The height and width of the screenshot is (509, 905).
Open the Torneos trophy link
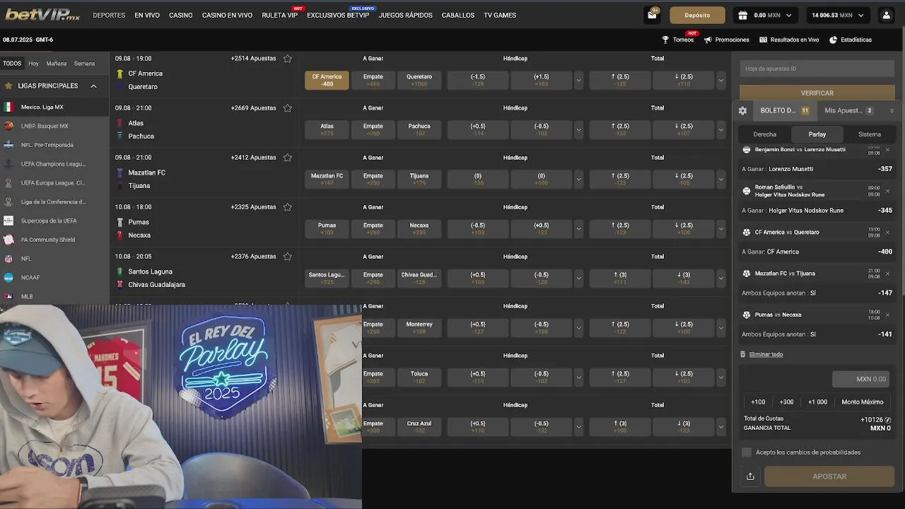678,40
